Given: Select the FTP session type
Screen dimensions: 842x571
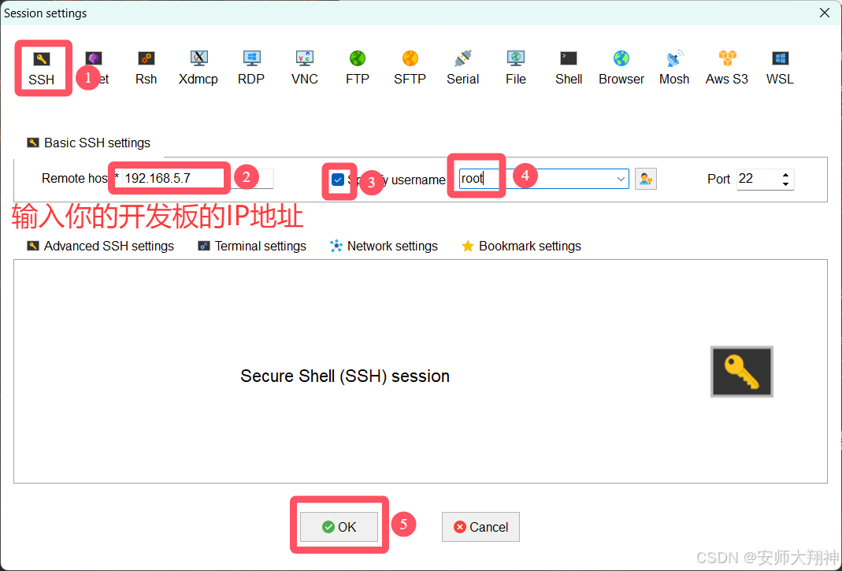Looking at the screenshot, I should [x=357, y=69].
